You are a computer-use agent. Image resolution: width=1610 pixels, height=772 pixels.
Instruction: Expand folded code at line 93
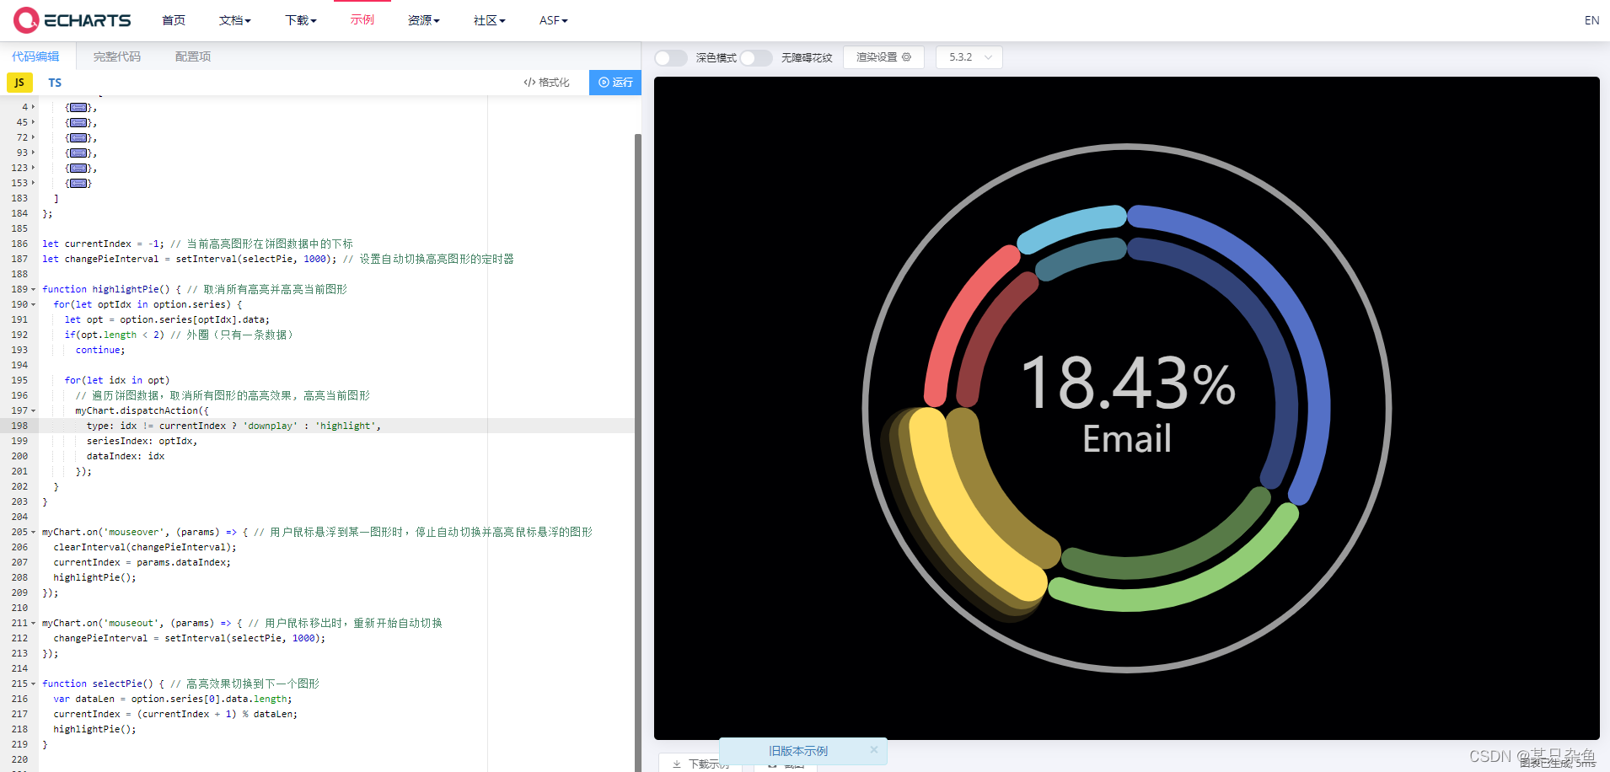[34, 153]
